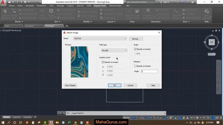Switch to the Parametric ribbon tab
Viewport: 223px width, 125px height.
41,6
